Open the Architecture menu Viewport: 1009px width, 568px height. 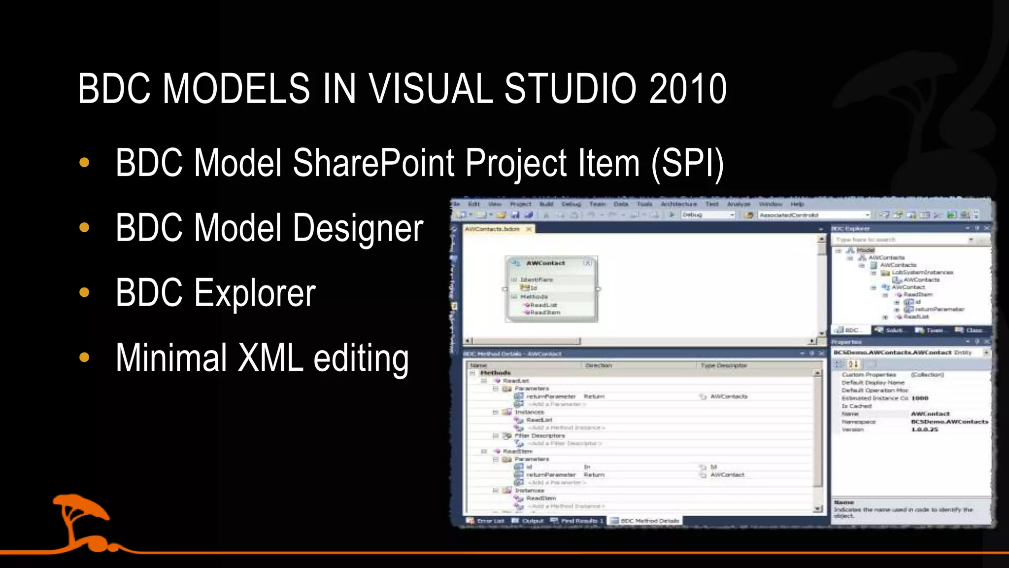[x=678, y=204]
